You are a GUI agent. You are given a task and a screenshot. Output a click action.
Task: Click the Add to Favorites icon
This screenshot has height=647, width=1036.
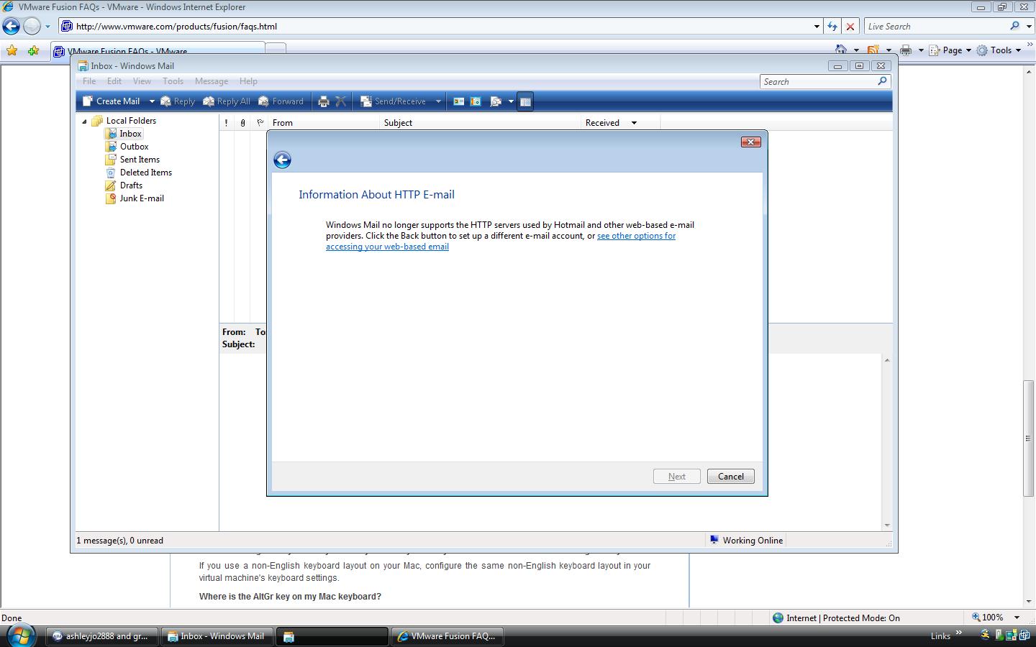[x=33, y=50]
